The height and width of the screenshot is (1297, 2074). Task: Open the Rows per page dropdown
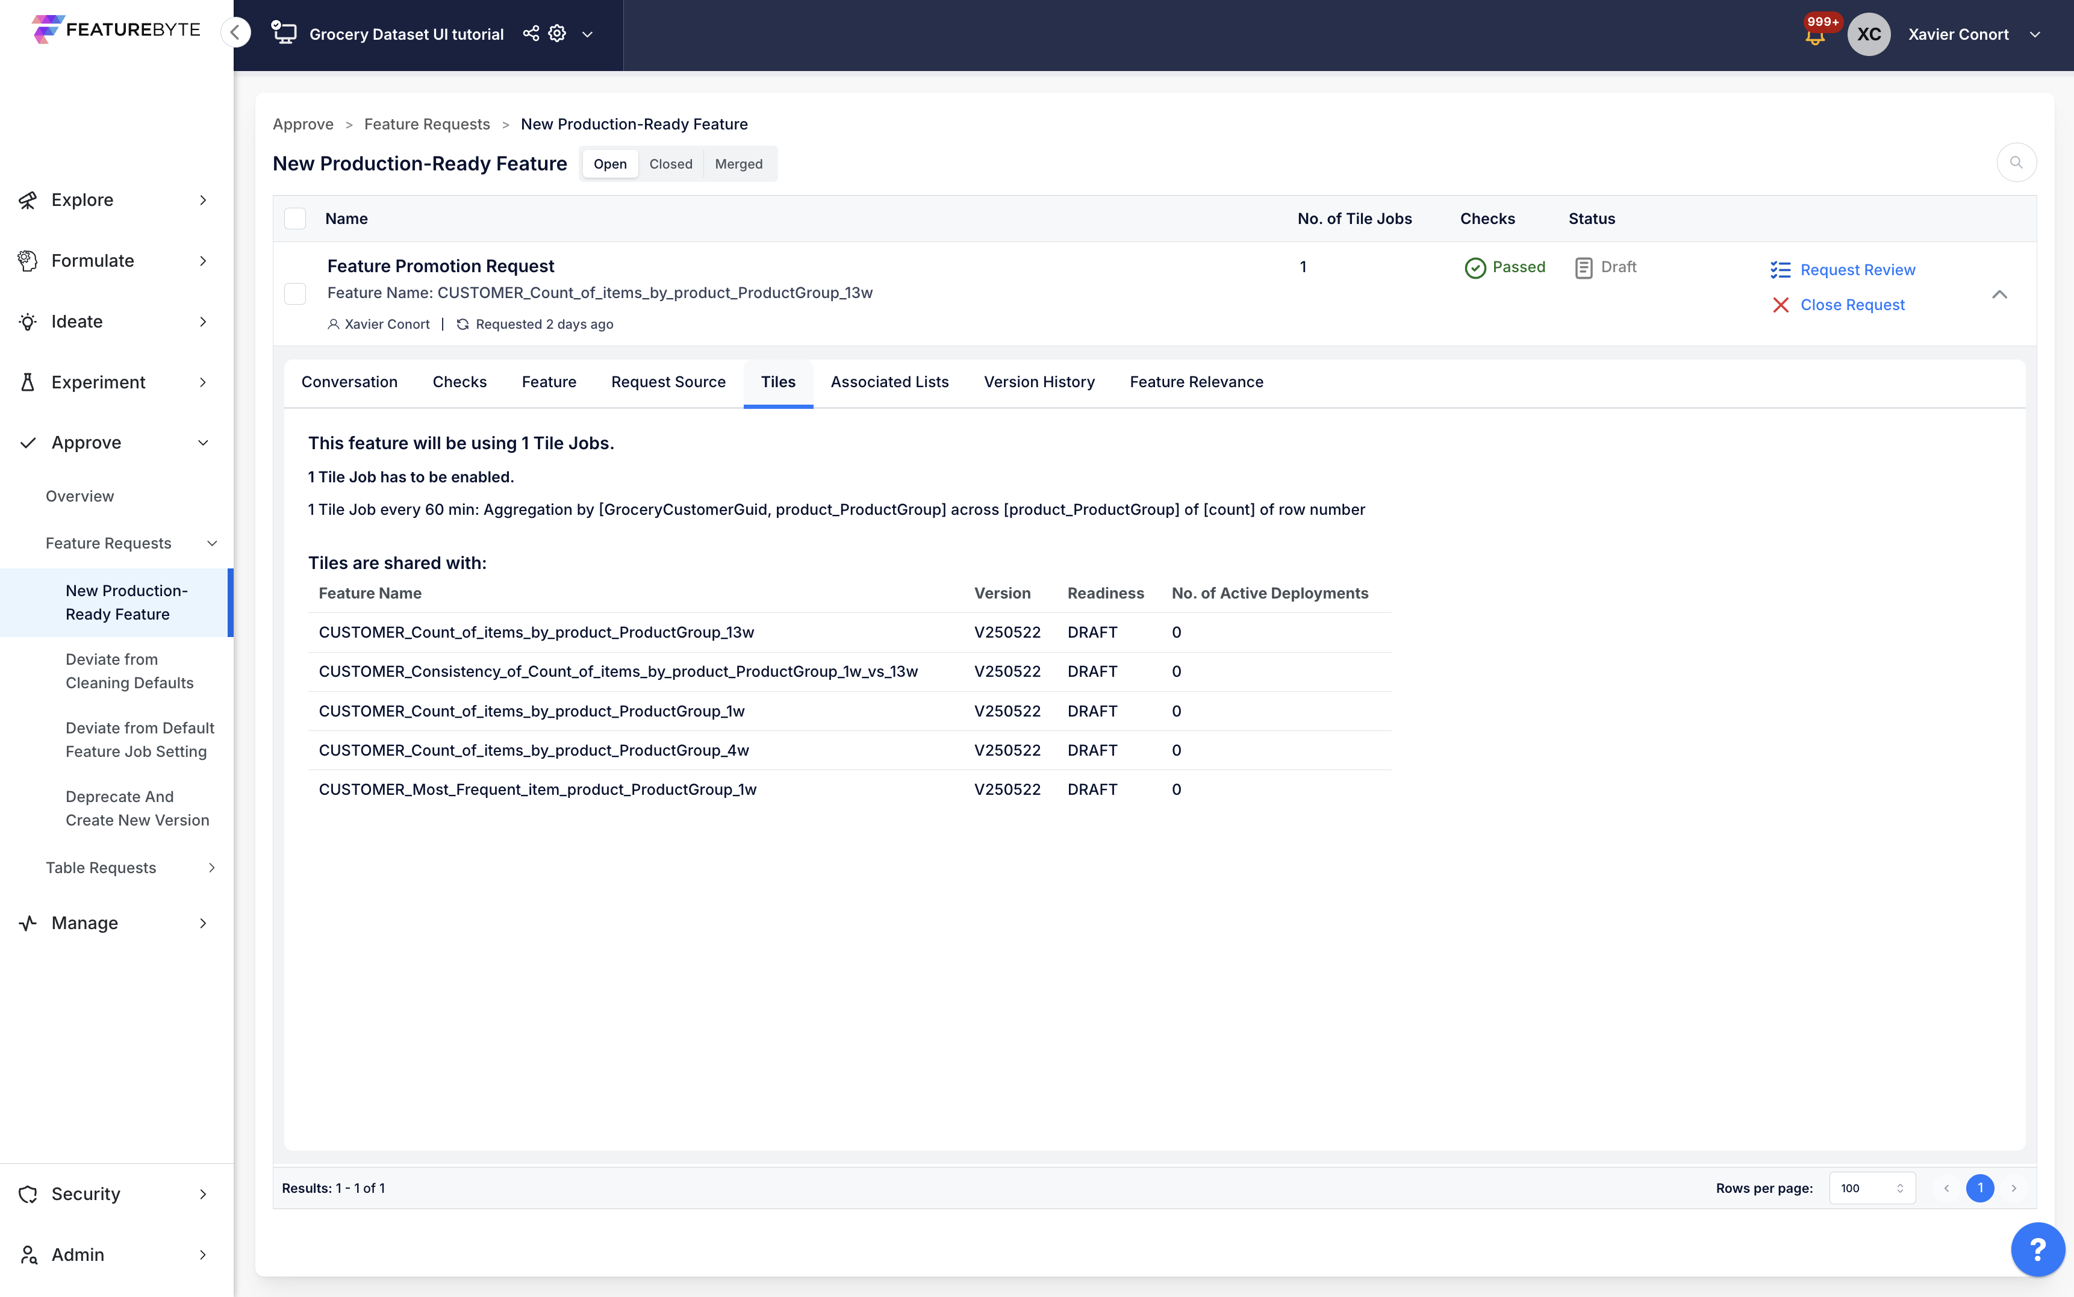pyautogui.click(x=1872, y=1188)
